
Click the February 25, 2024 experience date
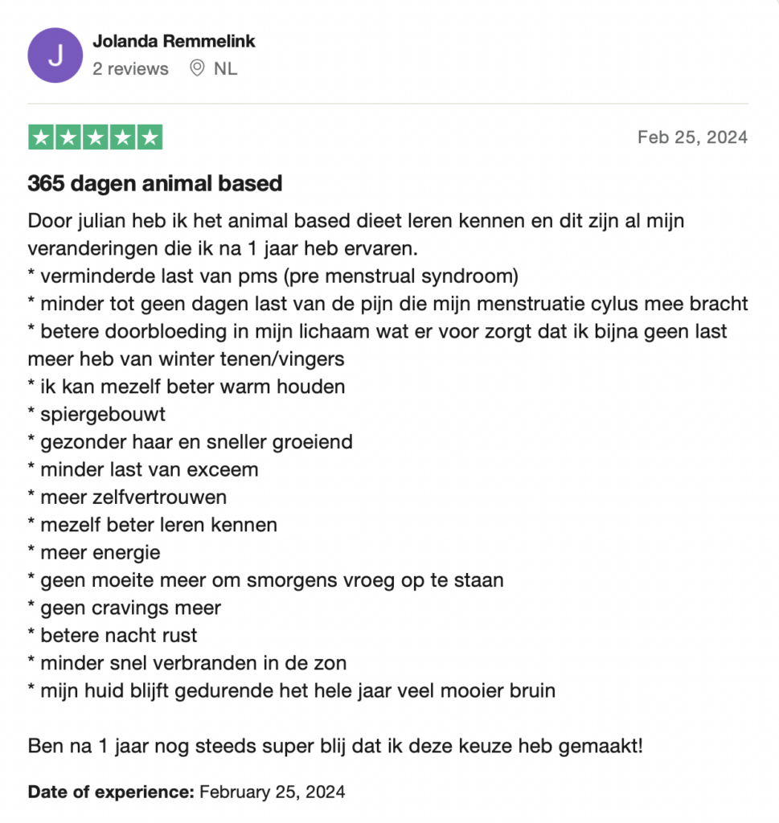(272, 792)
